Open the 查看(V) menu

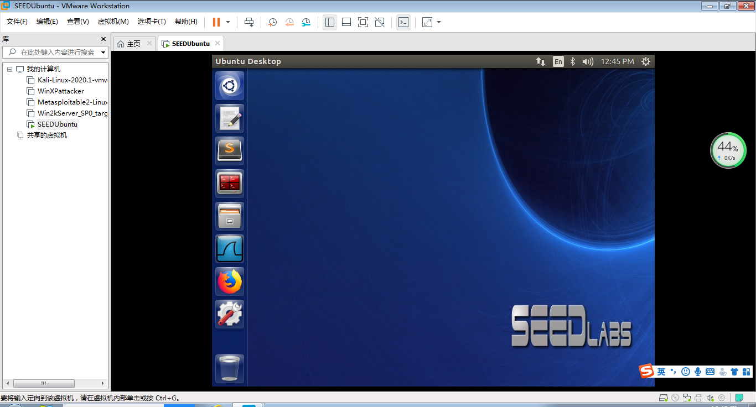pyautogui.click(x=78, y=22)
